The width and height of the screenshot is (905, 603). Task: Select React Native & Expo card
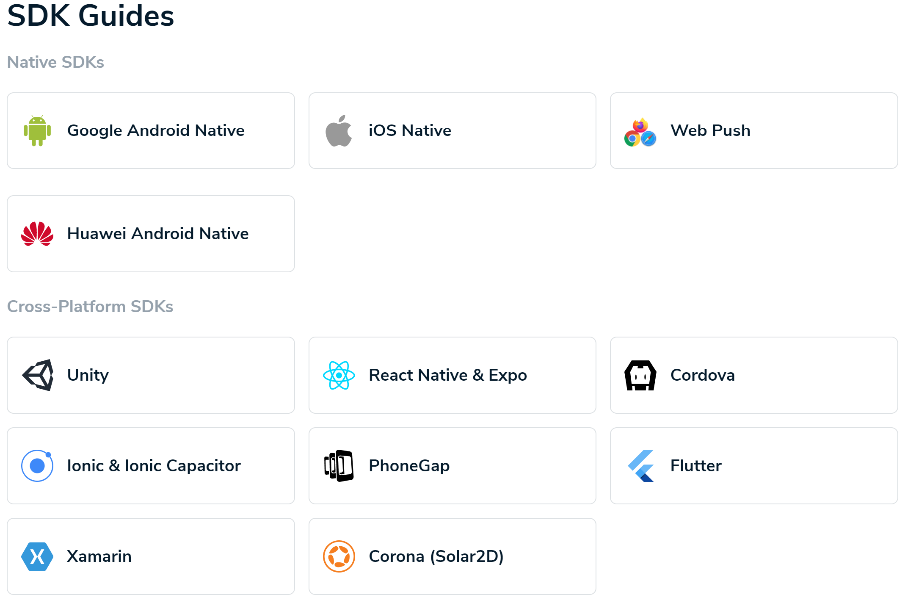point(452,375)
